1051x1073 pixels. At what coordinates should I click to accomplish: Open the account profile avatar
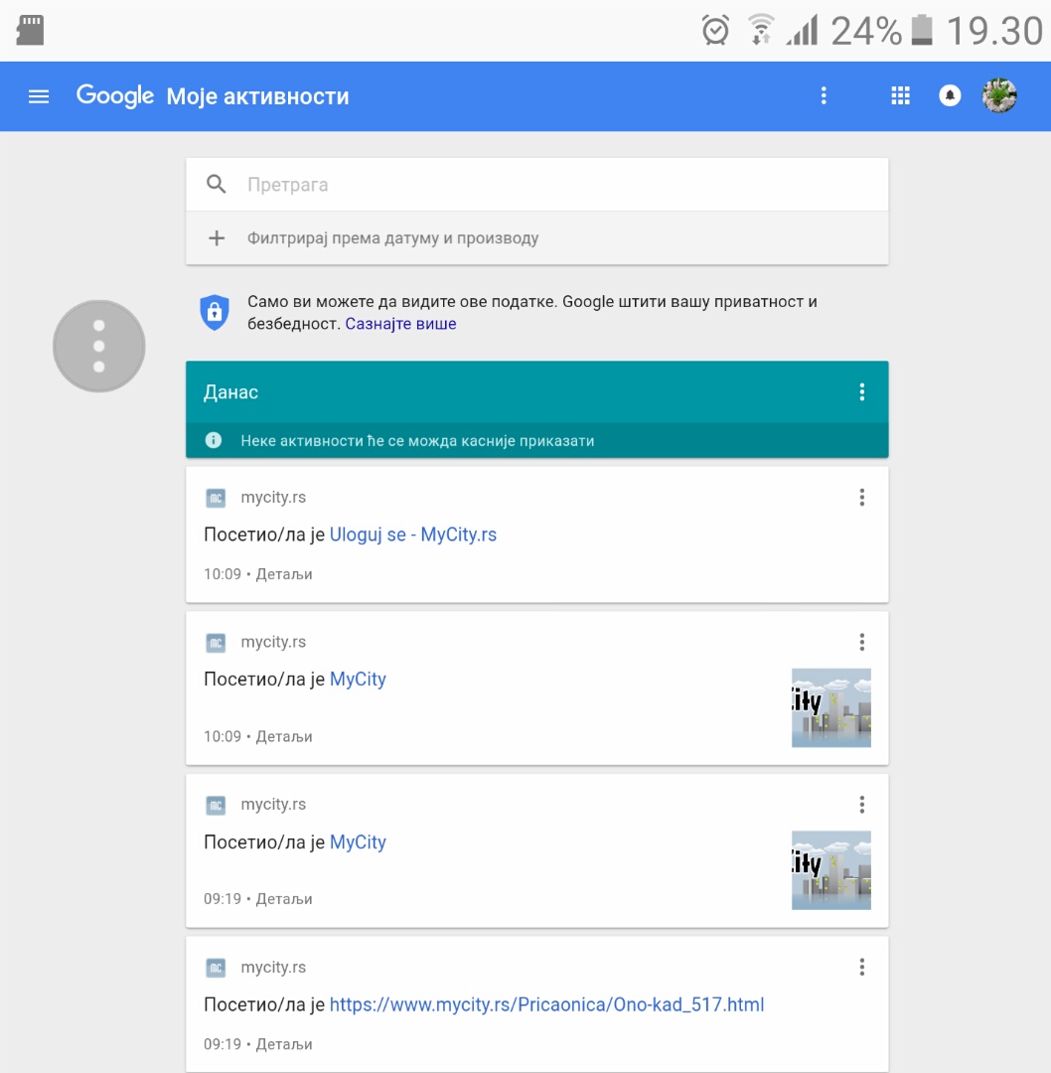click(x=999, y=95)
